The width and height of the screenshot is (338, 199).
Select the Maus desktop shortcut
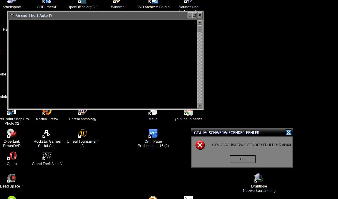(x=153, y=116)
